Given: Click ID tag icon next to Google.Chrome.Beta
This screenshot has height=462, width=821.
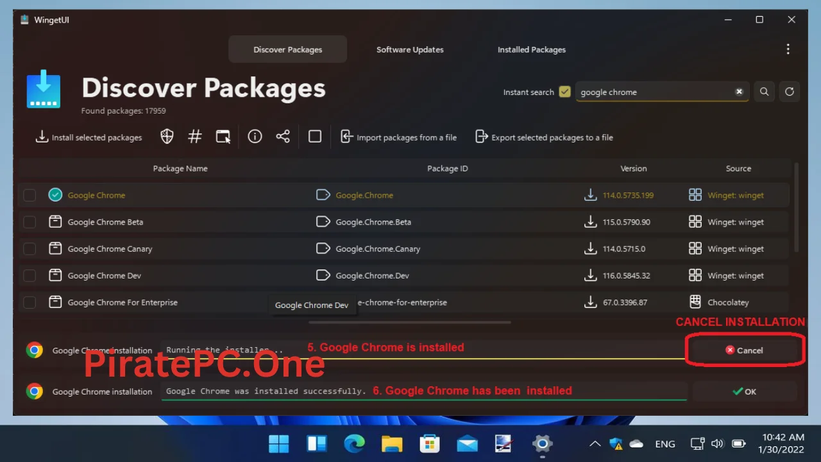Looking at the screenshot, I should (x=323, y=221).
